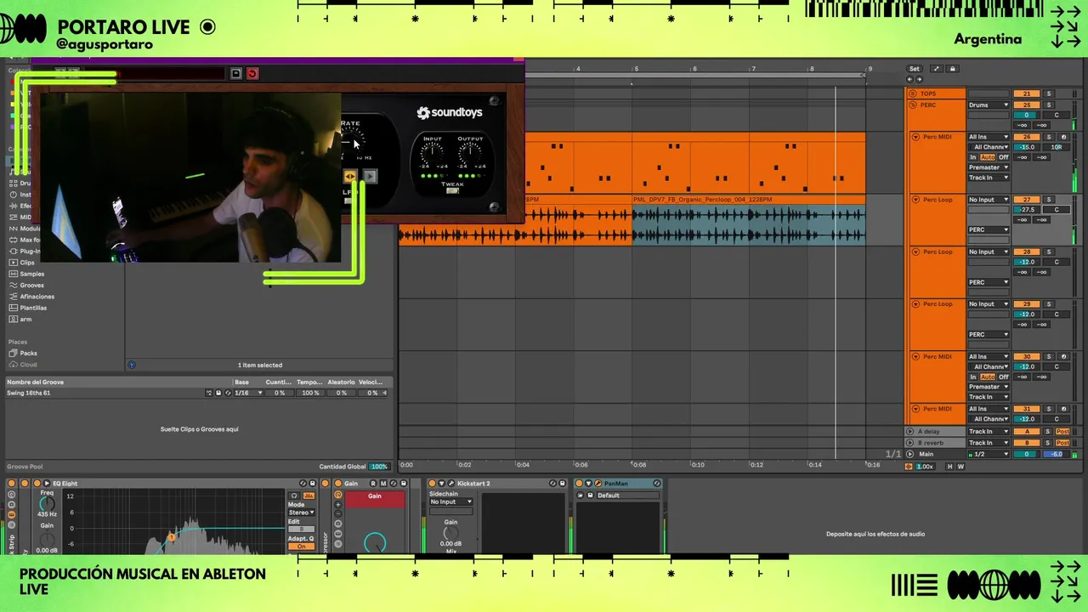Screen dimensions: 1088x612
Task: Toggle track activator 21 on TOPS
Action: (1026, 93)
